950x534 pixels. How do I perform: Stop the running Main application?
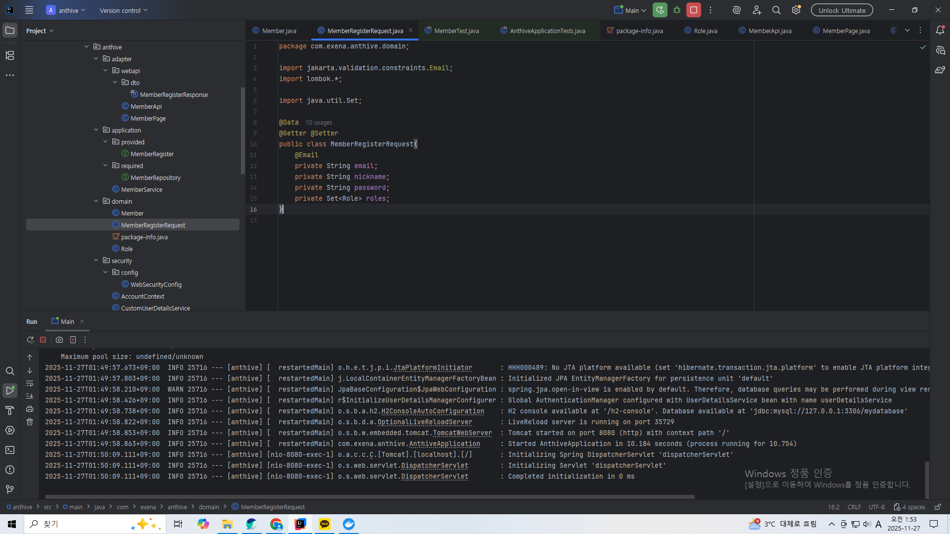694,10
